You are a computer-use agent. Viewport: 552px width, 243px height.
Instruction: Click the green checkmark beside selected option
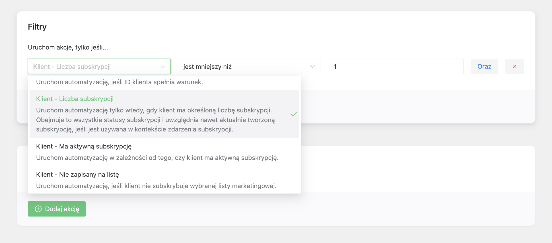pyautogui.click(x=294, y=114)
